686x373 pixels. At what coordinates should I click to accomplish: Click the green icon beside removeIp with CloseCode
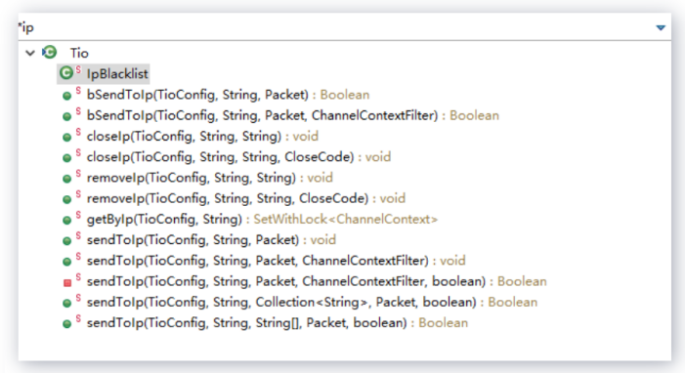[66, 199]
